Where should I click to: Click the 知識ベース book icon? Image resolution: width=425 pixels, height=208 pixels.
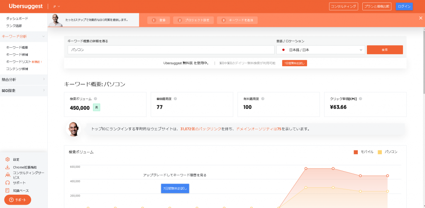(7, 191)
